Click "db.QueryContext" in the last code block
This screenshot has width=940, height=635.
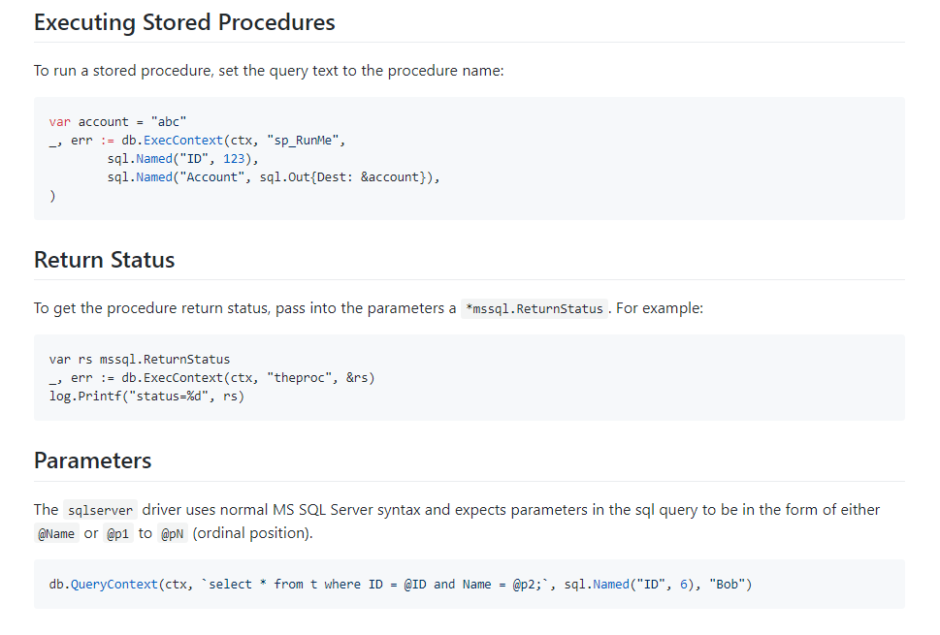point(103,585)
